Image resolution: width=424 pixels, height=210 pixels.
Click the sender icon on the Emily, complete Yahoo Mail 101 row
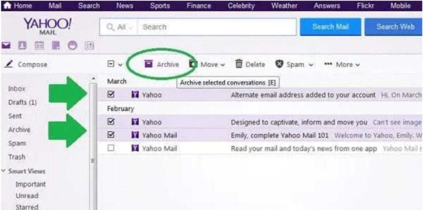(135, 135)
